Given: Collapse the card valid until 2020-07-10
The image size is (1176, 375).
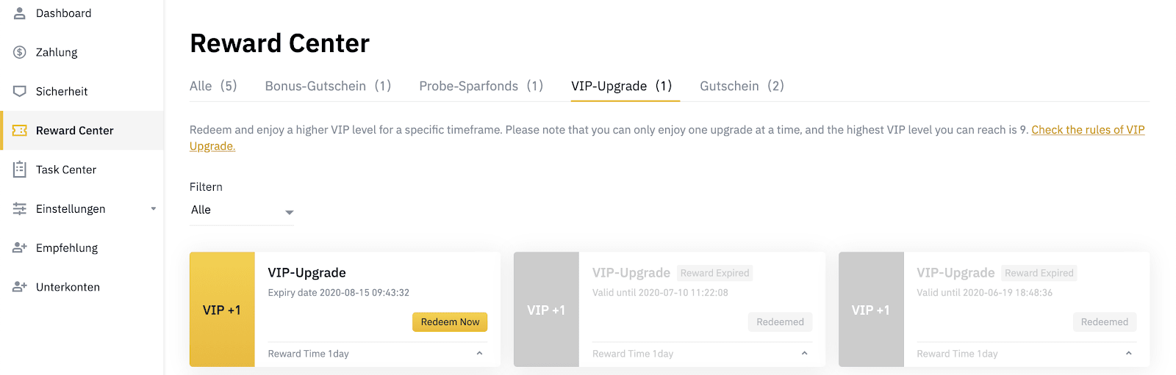Looking at the screenshot, I should [804, 354].
